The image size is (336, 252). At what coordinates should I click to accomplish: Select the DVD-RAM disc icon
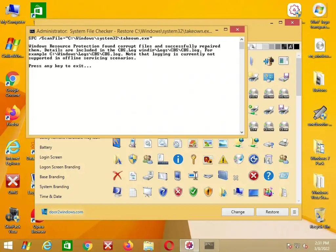pyautogui.click(x=269, y=93)
